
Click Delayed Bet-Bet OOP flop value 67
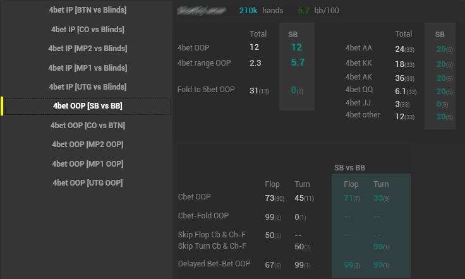pyautogui.click(x=270, y=264)
